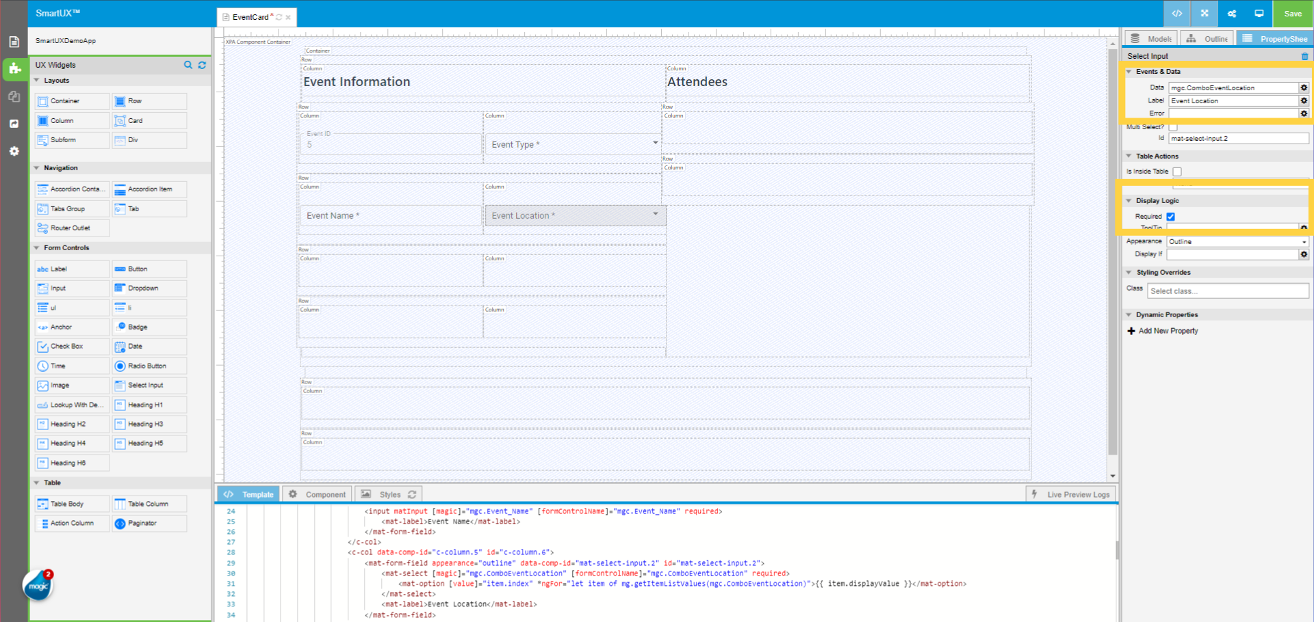Screen dimensions: 1314x622
Task: Uncheck the Required checkbox
Action: pyautogui.click(x=1171, y=216)
